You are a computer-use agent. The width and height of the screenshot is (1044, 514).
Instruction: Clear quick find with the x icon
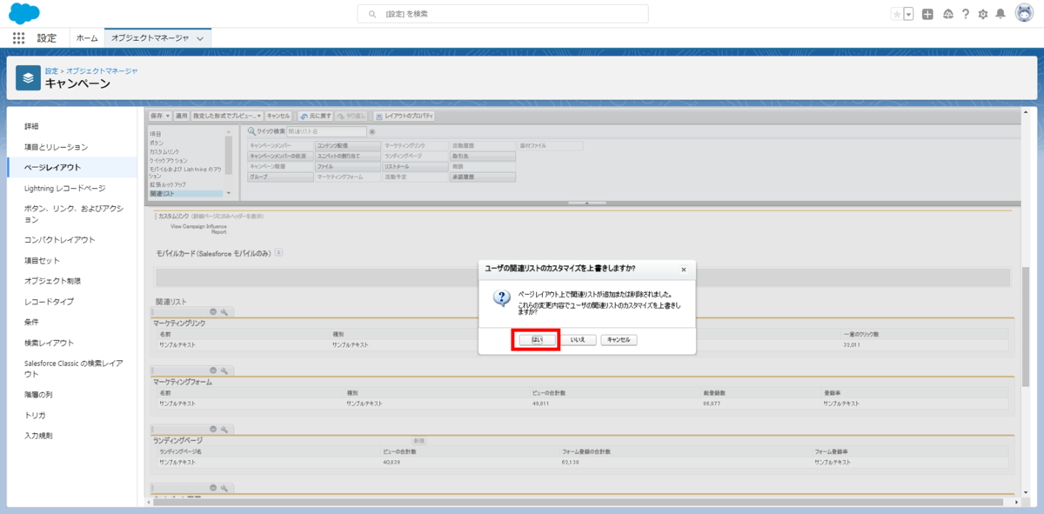(371, 131)
